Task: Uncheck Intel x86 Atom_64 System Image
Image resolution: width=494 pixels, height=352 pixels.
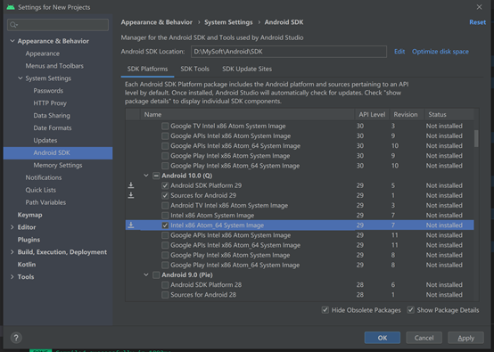Action: point(165,225)
